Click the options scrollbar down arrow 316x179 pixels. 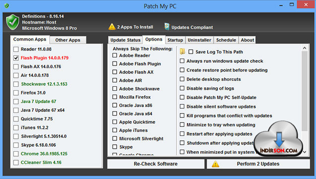305,152
